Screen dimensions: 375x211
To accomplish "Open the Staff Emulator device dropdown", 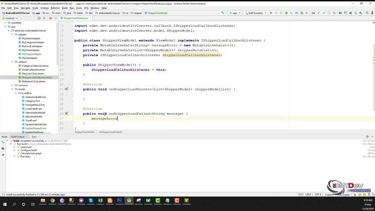I will pos(255,13).
